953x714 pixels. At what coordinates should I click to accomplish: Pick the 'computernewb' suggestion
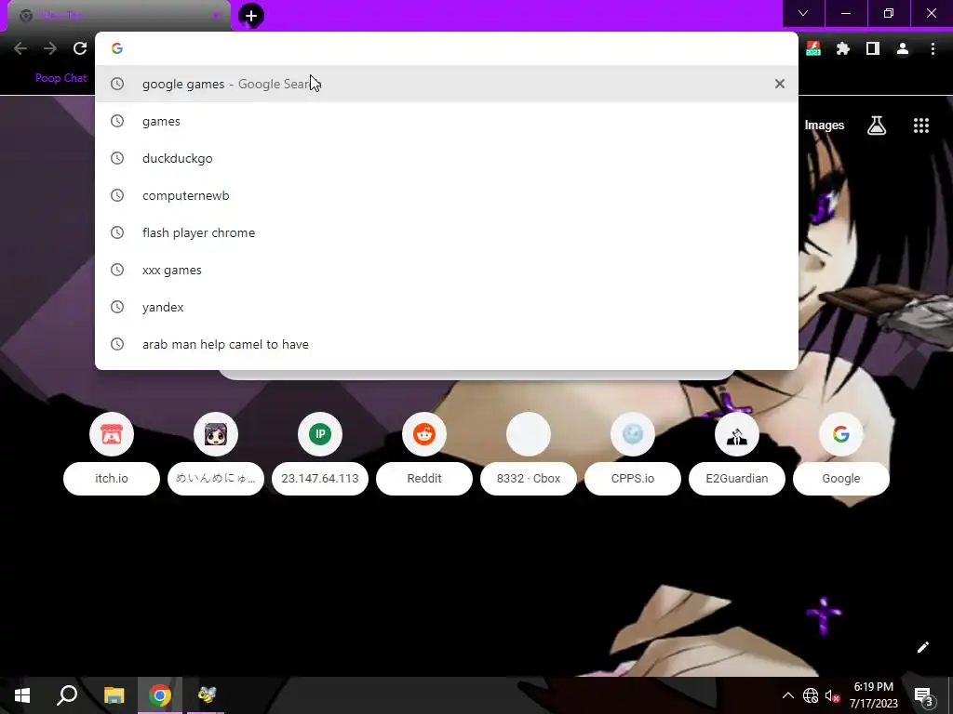click(446, 195)
